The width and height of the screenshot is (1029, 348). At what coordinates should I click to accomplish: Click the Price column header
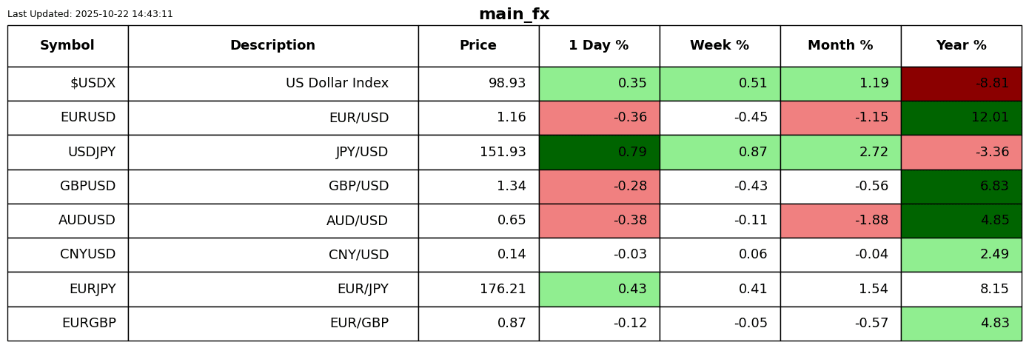[x=478, y=46]
